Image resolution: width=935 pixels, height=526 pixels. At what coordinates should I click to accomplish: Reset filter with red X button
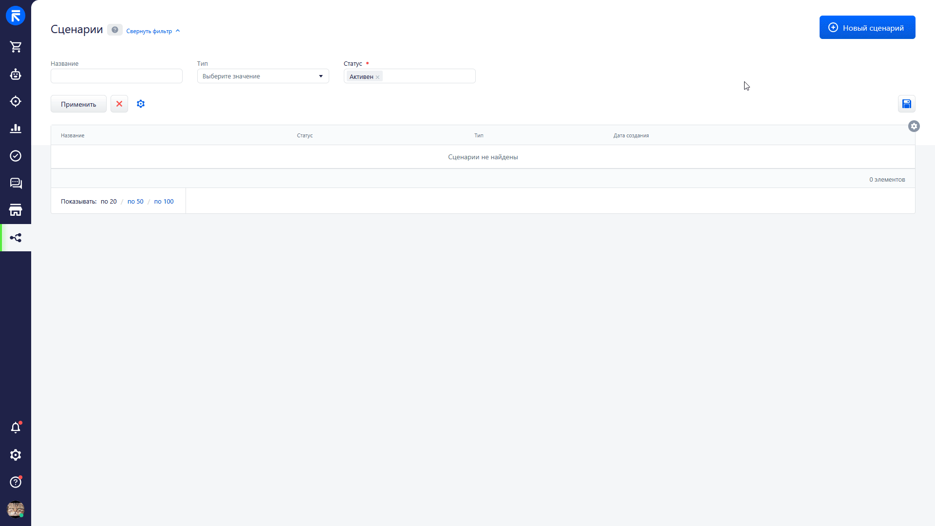[x=119, y=104]
